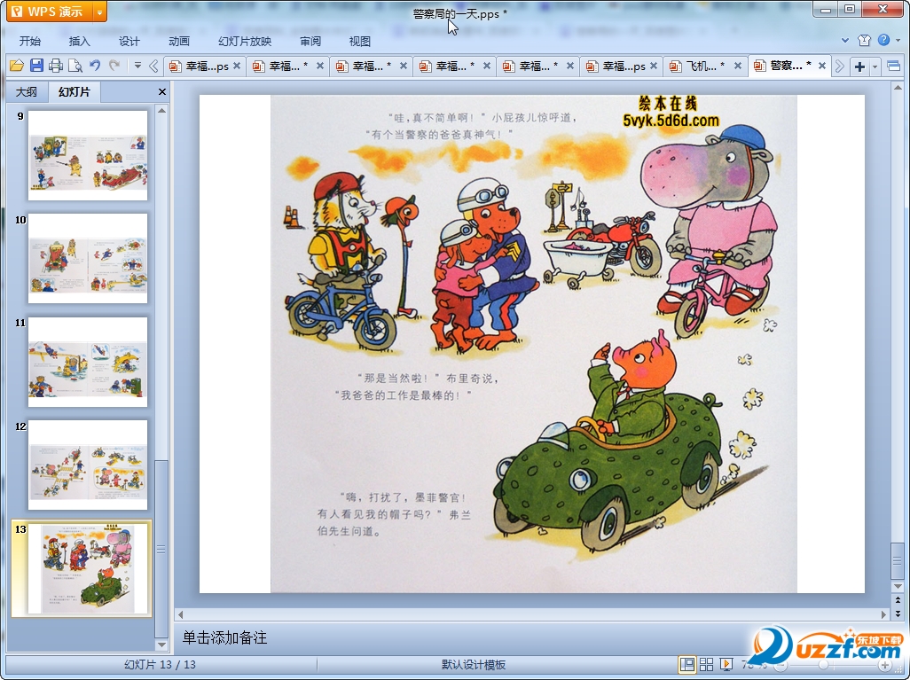Show later document tabs with the right chevron
Viewport: 910px width, 680px height.
(840, 66)
